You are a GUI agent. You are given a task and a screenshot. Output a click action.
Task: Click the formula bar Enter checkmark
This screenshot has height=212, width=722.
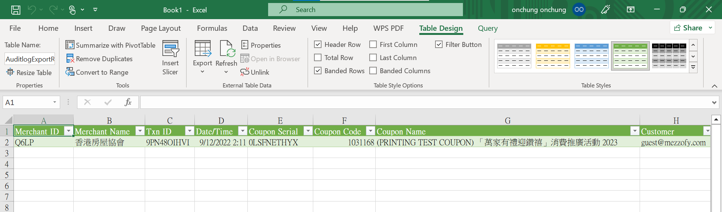[108, 102]
